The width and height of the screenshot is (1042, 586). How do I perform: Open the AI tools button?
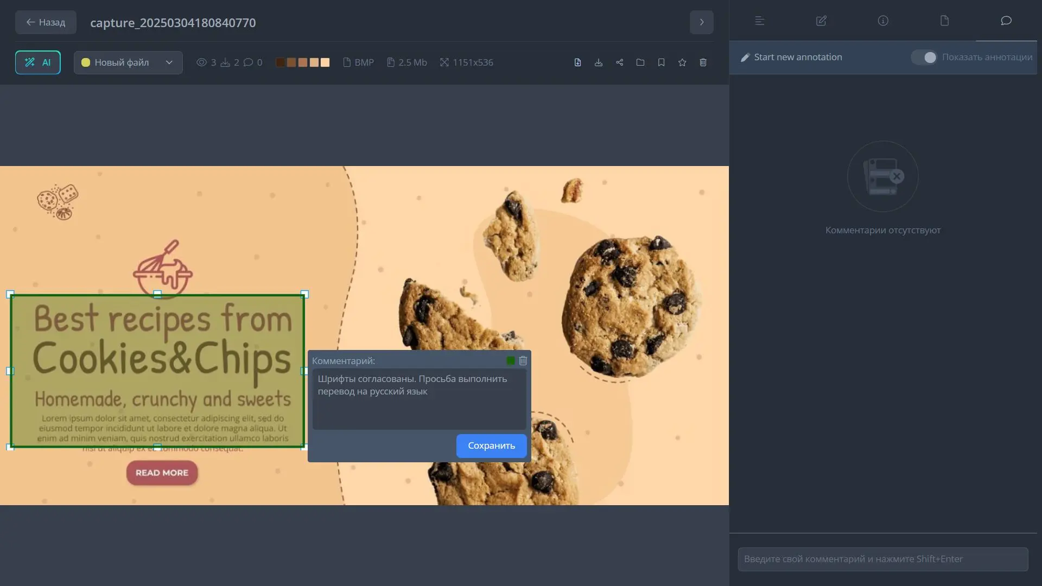pos(37,62)
